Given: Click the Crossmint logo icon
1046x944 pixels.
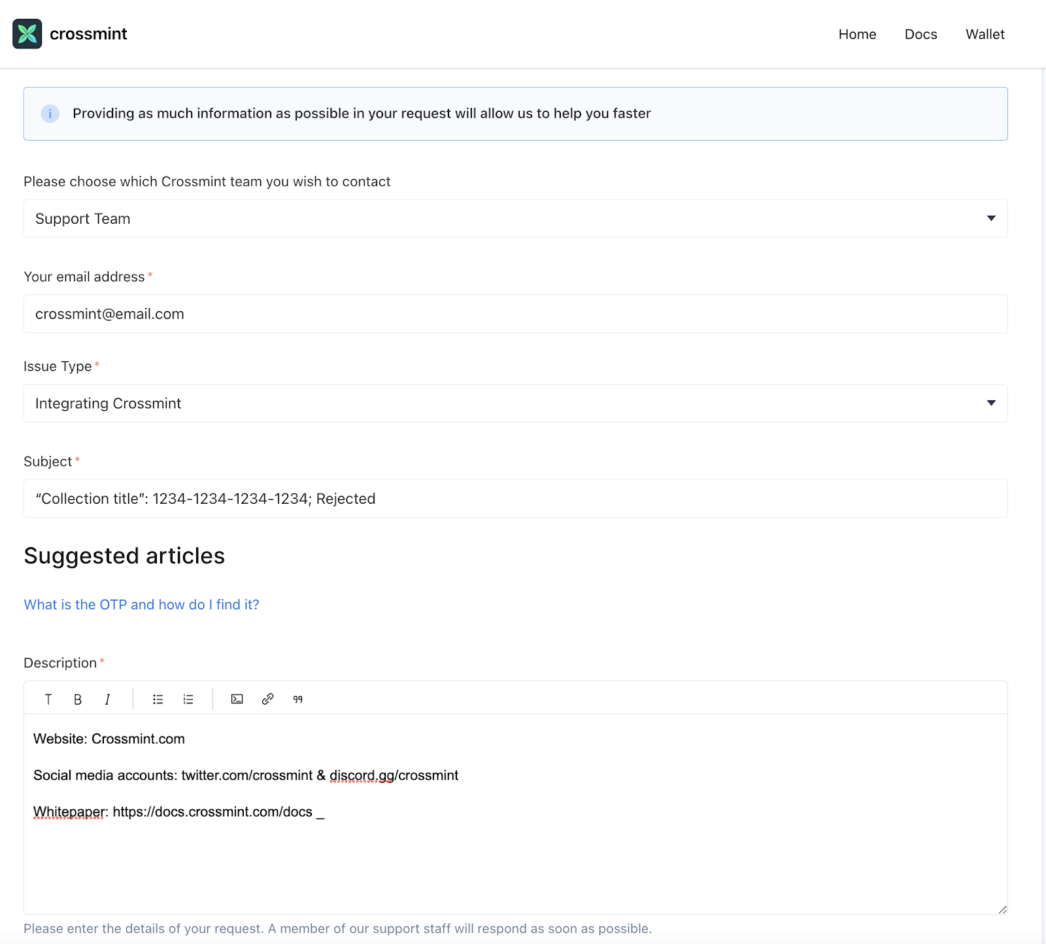Looking at the screenshot, I should [27, 34].
